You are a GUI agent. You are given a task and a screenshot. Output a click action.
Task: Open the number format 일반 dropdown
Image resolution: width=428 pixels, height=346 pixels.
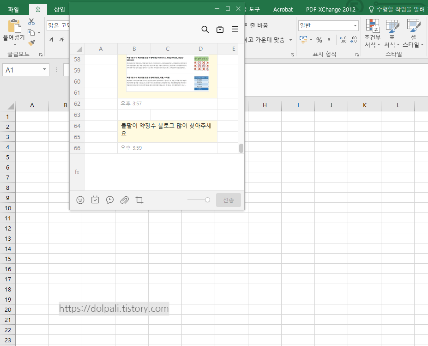coord(355,26)
